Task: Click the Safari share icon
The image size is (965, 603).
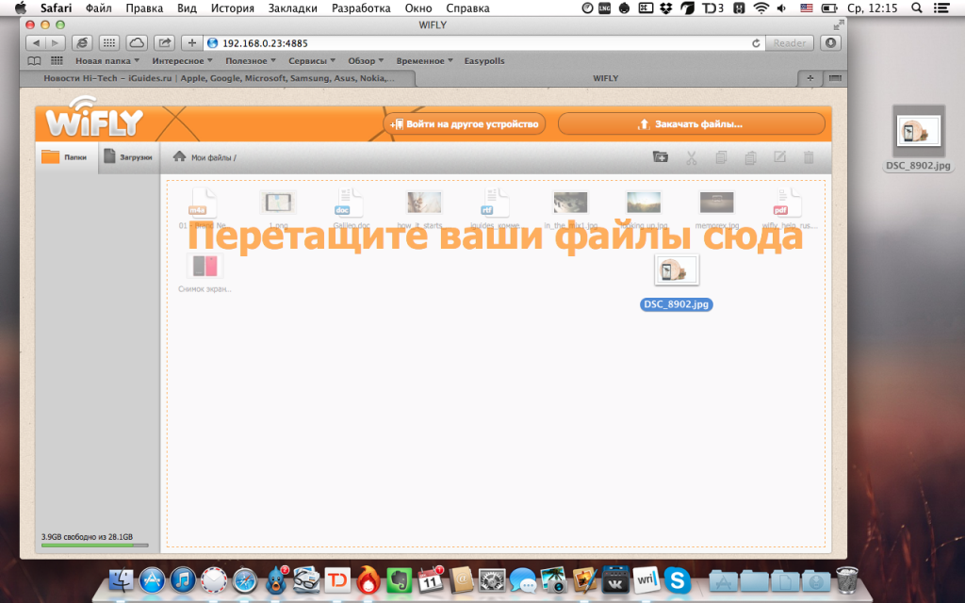Action: click(164, 42)
